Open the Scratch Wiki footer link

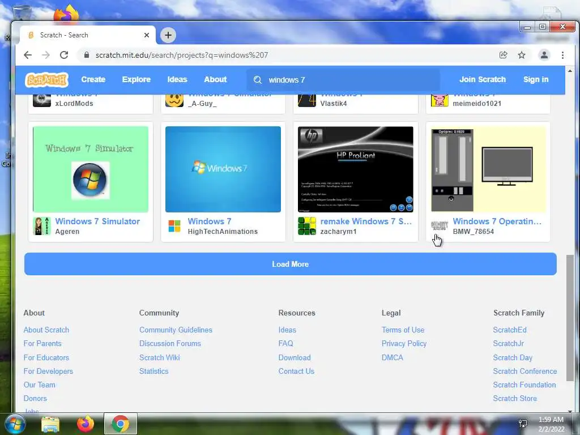click(159, 357)
